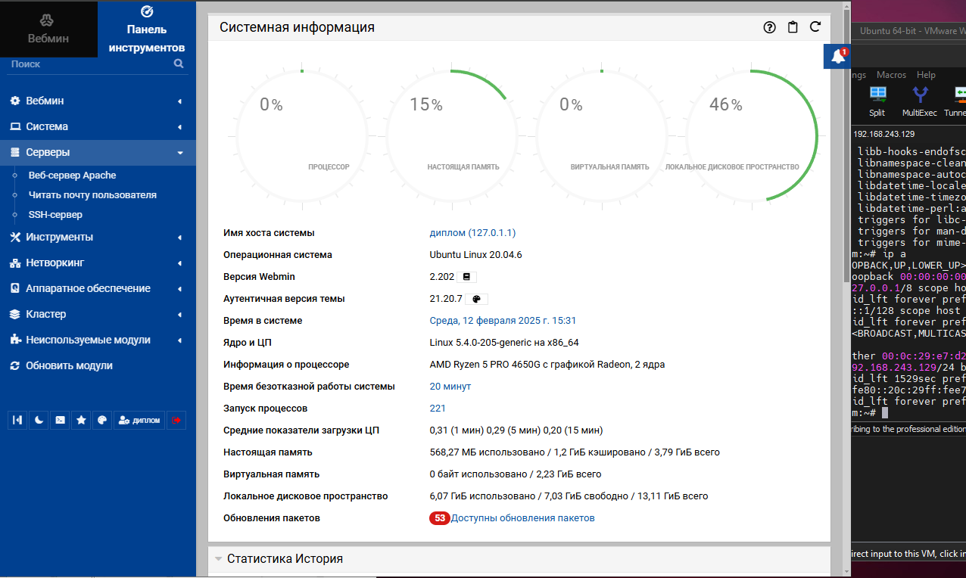Click the CPU load averages value text

pyautogui.click(x=516, y=430)
